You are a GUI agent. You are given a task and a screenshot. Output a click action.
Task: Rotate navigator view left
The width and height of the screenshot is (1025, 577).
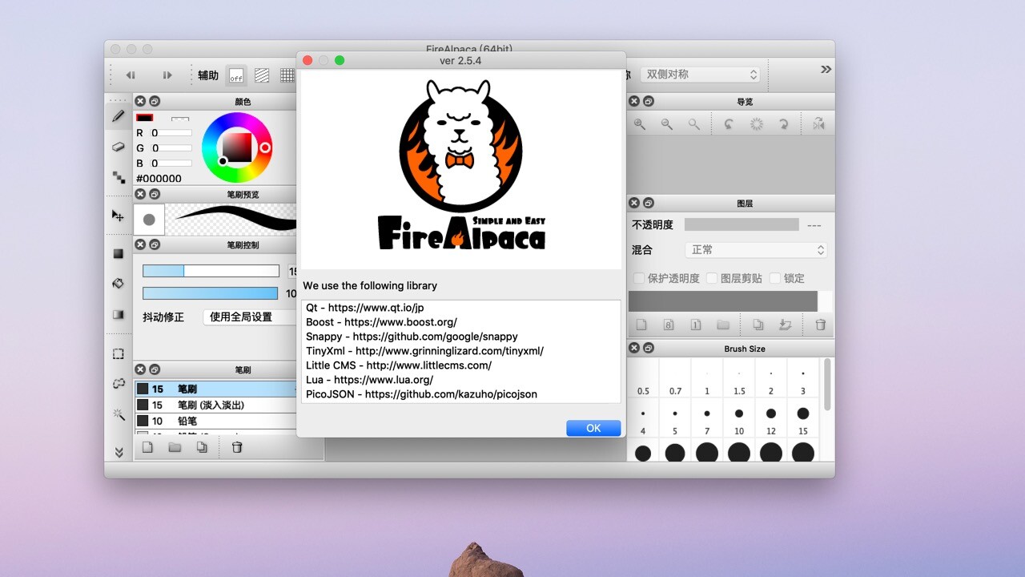click(729, 124)
